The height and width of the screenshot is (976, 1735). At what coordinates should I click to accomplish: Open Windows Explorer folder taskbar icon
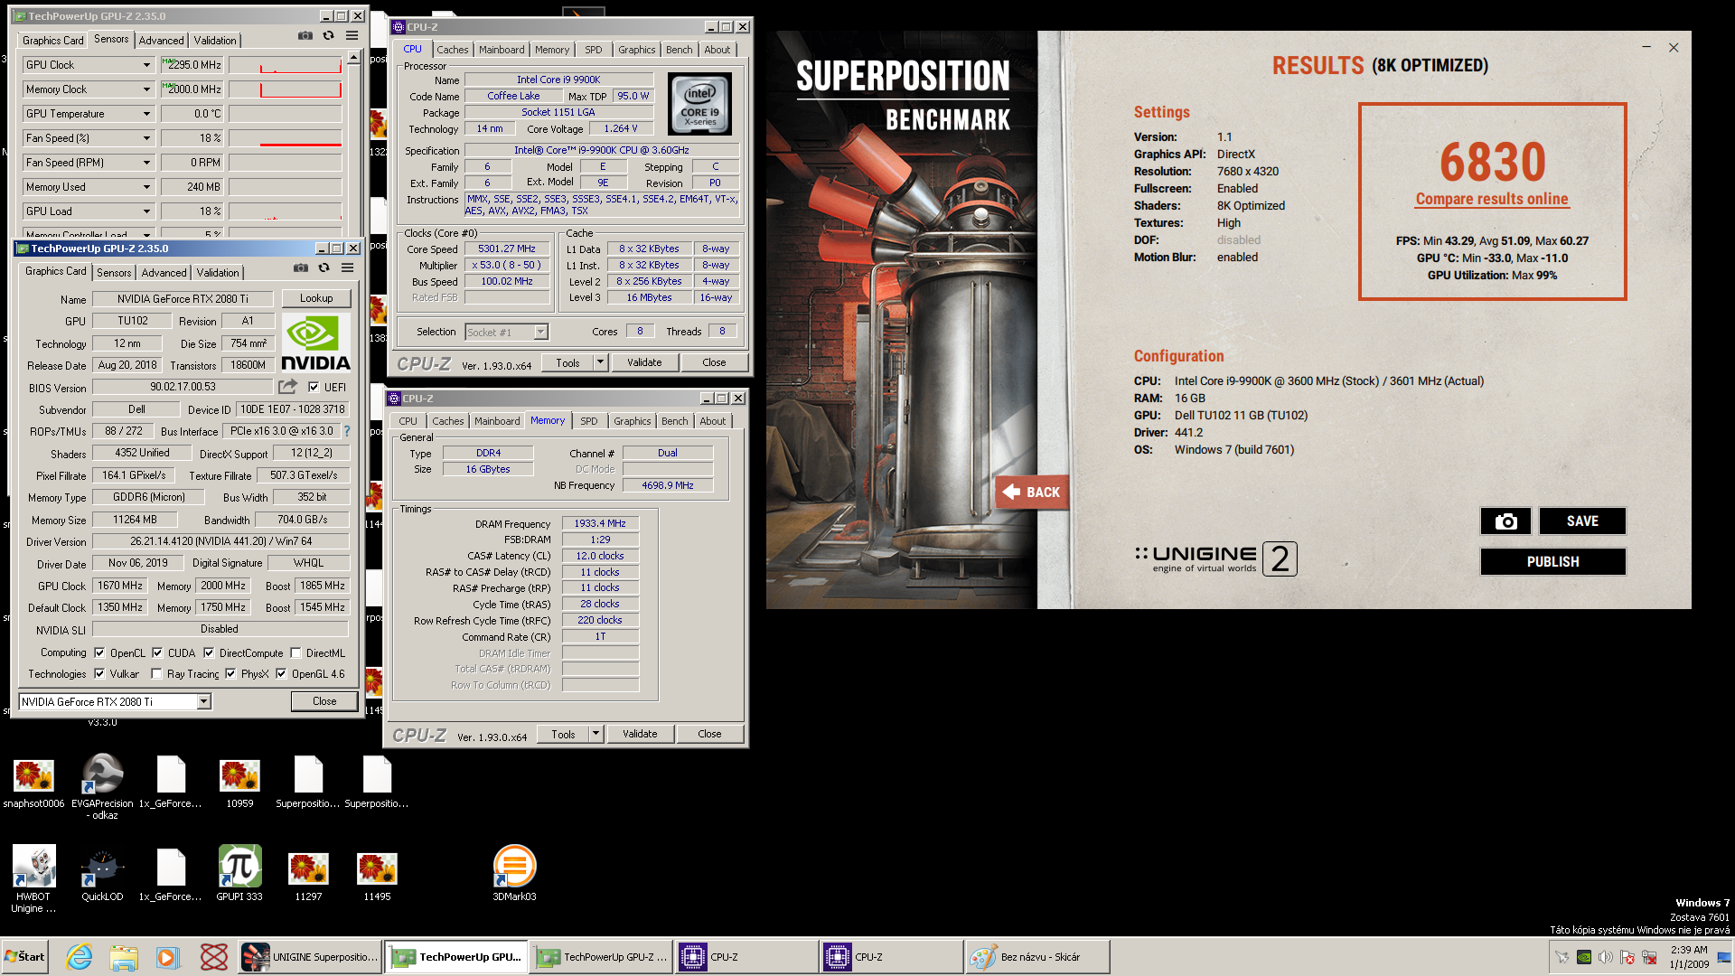coord(124,957)
